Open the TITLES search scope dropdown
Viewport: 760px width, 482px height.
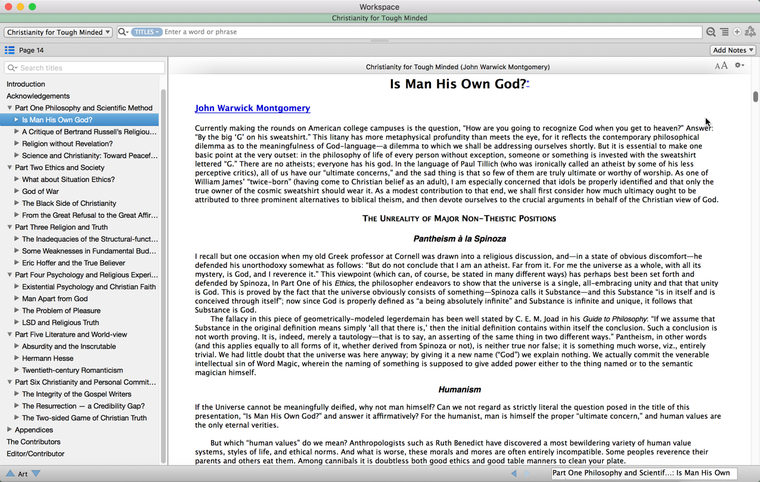click(146, 32)
